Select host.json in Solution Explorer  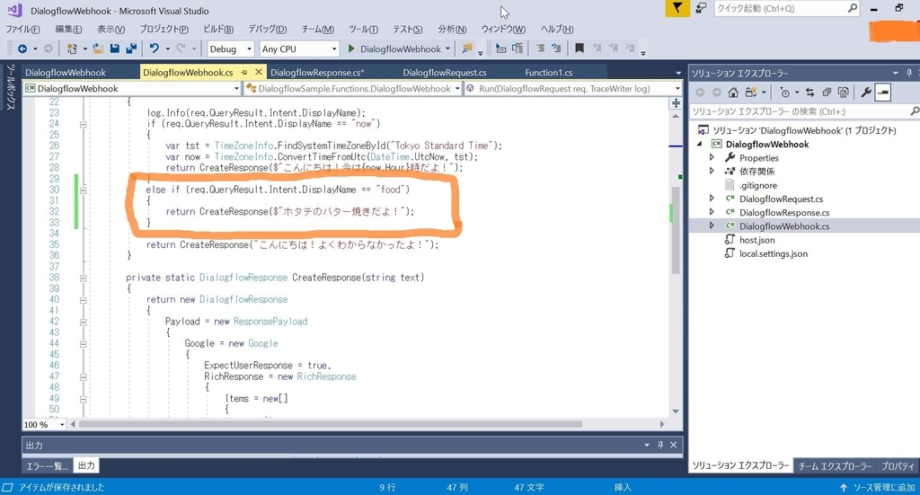coord(756,240)
